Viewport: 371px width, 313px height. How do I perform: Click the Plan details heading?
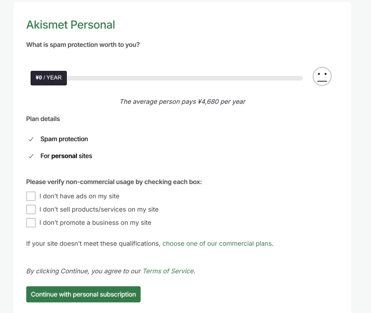(43, 119)
